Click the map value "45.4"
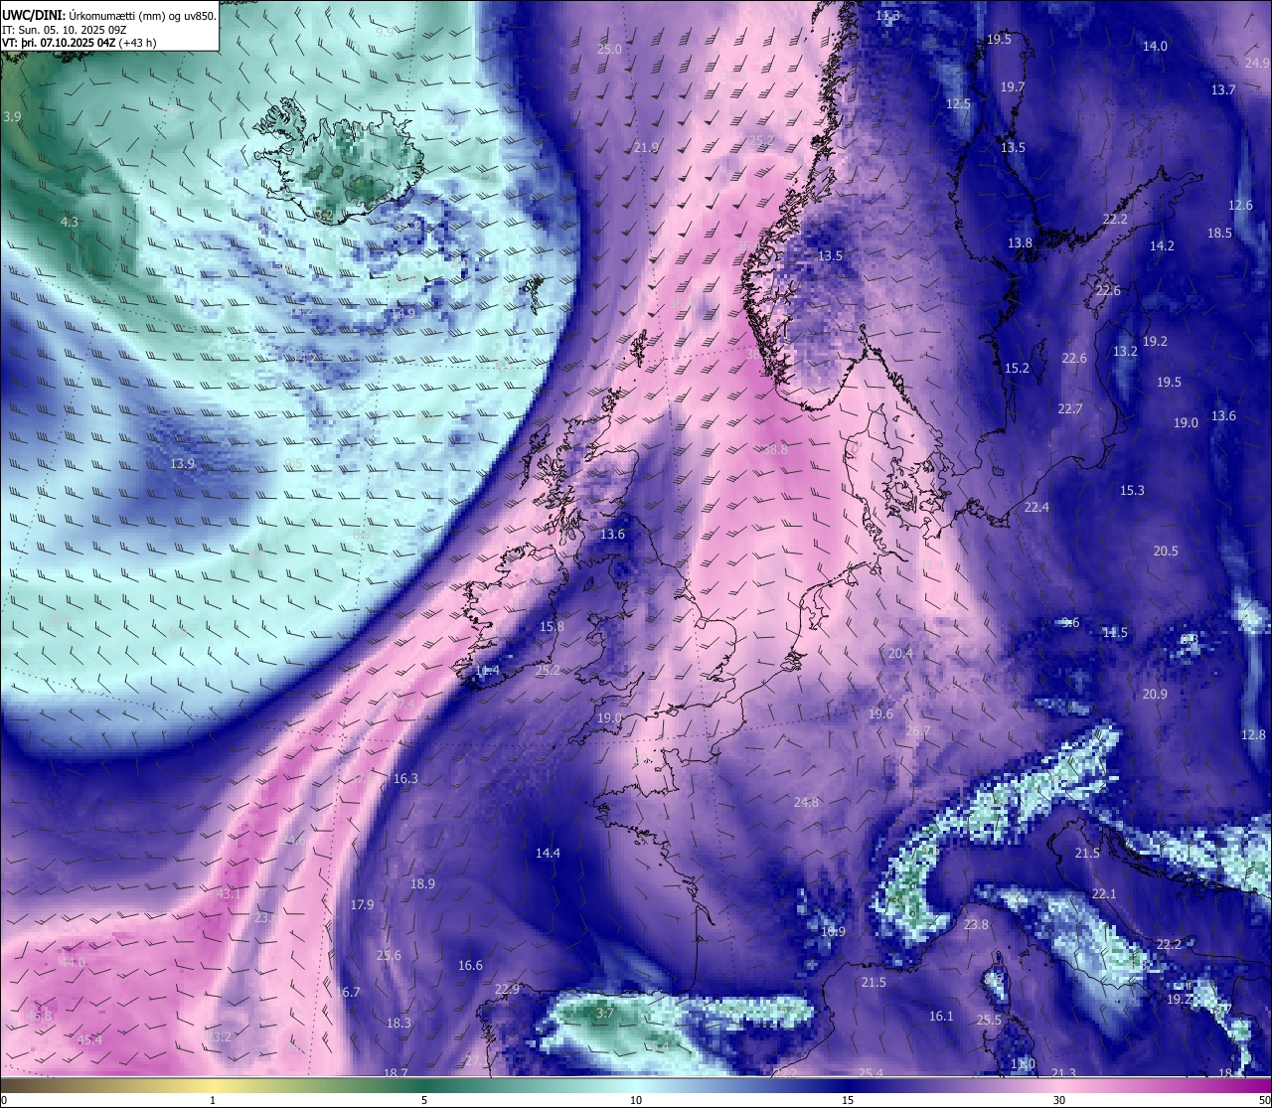The image size is (1272, 1108). click(x=89, y=1040)
